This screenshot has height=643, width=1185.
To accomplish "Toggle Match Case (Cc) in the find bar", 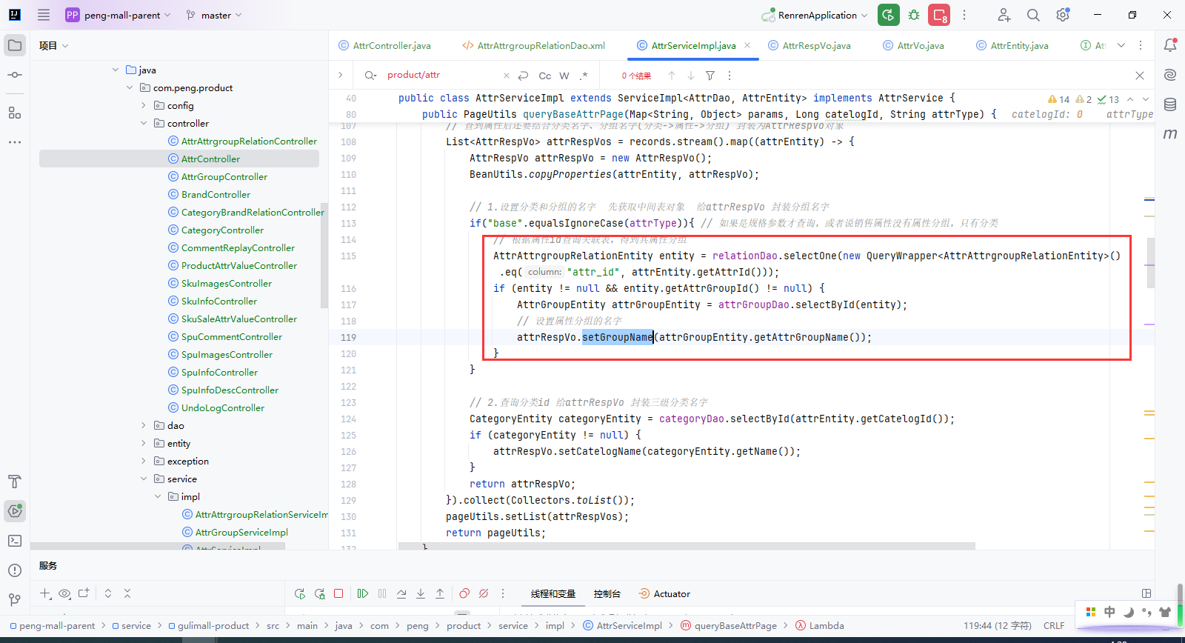I will (545, 76).
